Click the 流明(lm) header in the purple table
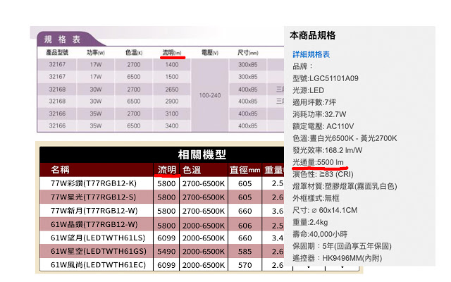Viewport: 451px width, 282px height. coord(172,52)
